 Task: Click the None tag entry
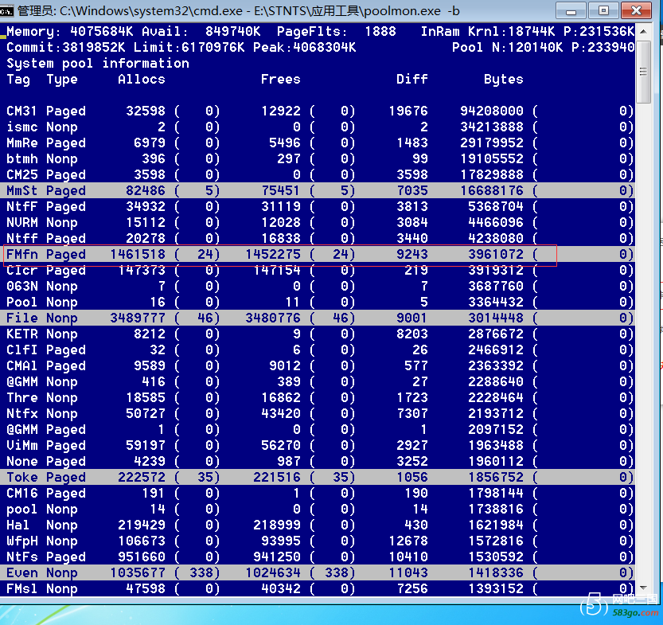coord(22,461)
